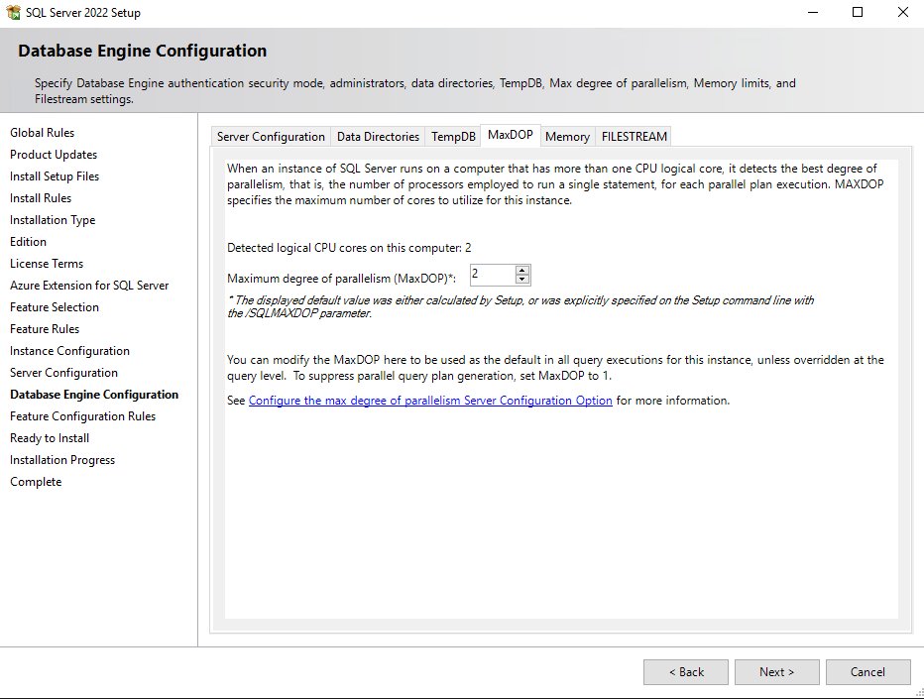Screen dimensions: 924x699
Task: Select Complete step
Action: [36, 482]
